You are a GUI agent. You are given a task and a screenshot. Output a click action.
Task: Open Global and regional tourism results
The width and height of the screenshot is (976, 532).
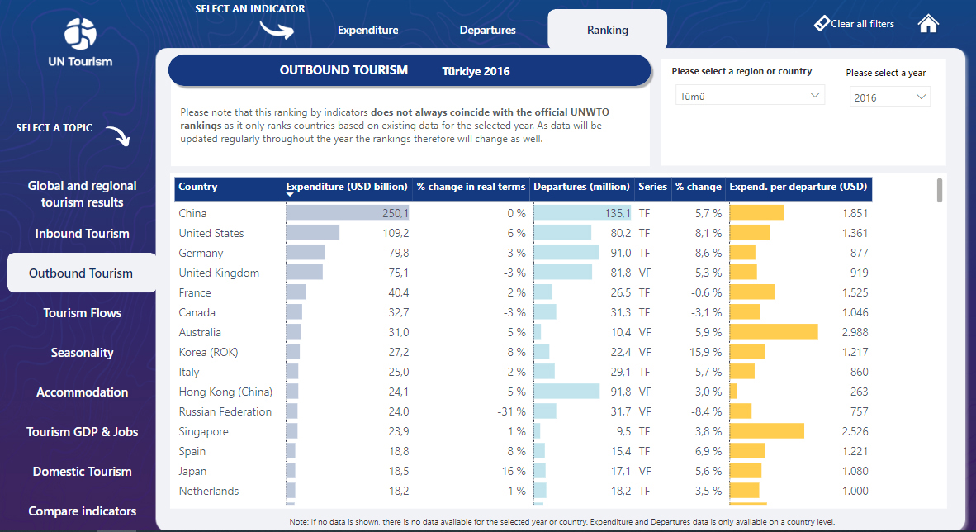(82, 194)
